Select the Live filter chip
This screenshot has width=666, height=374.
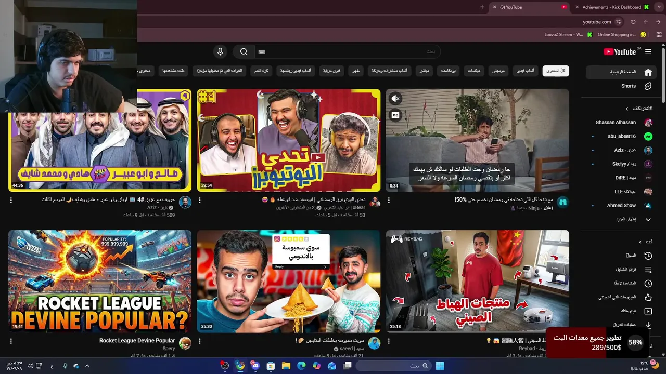tap(424, 71)
